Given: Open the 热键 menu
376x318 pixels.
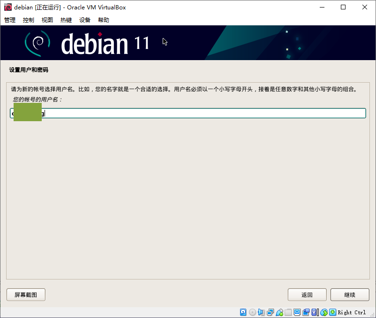Looking at the screenshot, I should 66,20.
